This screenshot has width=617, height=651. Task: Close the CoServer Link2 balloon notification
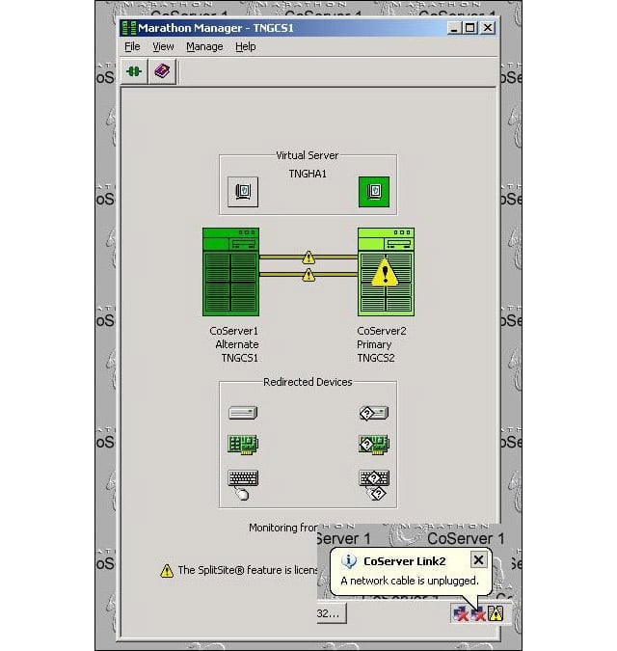(478, 560)
